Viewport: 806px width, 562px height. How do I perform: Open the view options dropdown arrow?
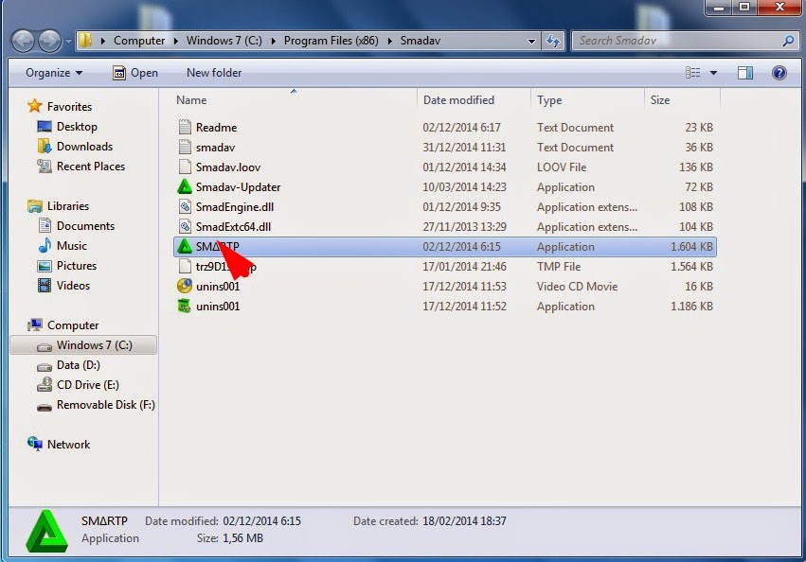tap(713, 73)
